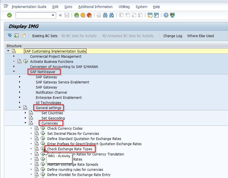The image size is (228, 178).
Task: Click the orange Exit icon
Action: click(83, 15)
